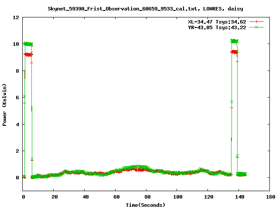Click y-axis tick label 12
The image size is (279, 209).
point(16,17)
